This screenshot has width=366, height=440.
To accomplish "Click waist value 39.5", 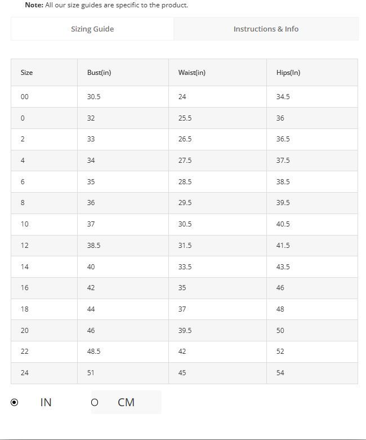I will (185, 330).
